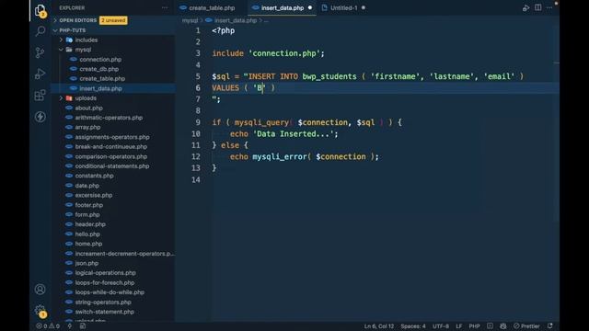Open home.php file
Screen dimensions: 589x331
pos(88,244)
